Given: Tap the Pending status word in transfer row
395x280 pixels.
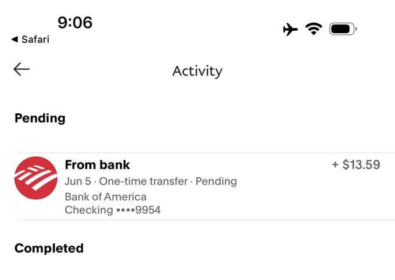Looking at the screenshot, I should click(216, 181).
